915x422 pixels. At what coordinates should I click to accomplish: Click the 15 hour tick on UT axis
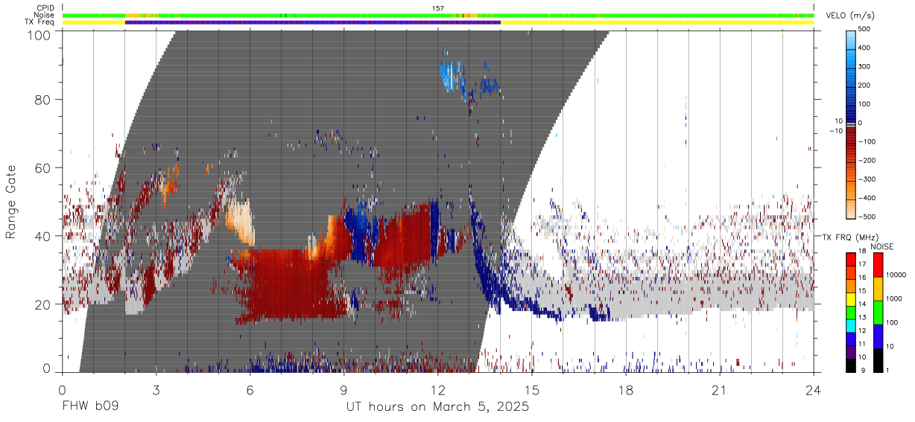pos(532,391)
